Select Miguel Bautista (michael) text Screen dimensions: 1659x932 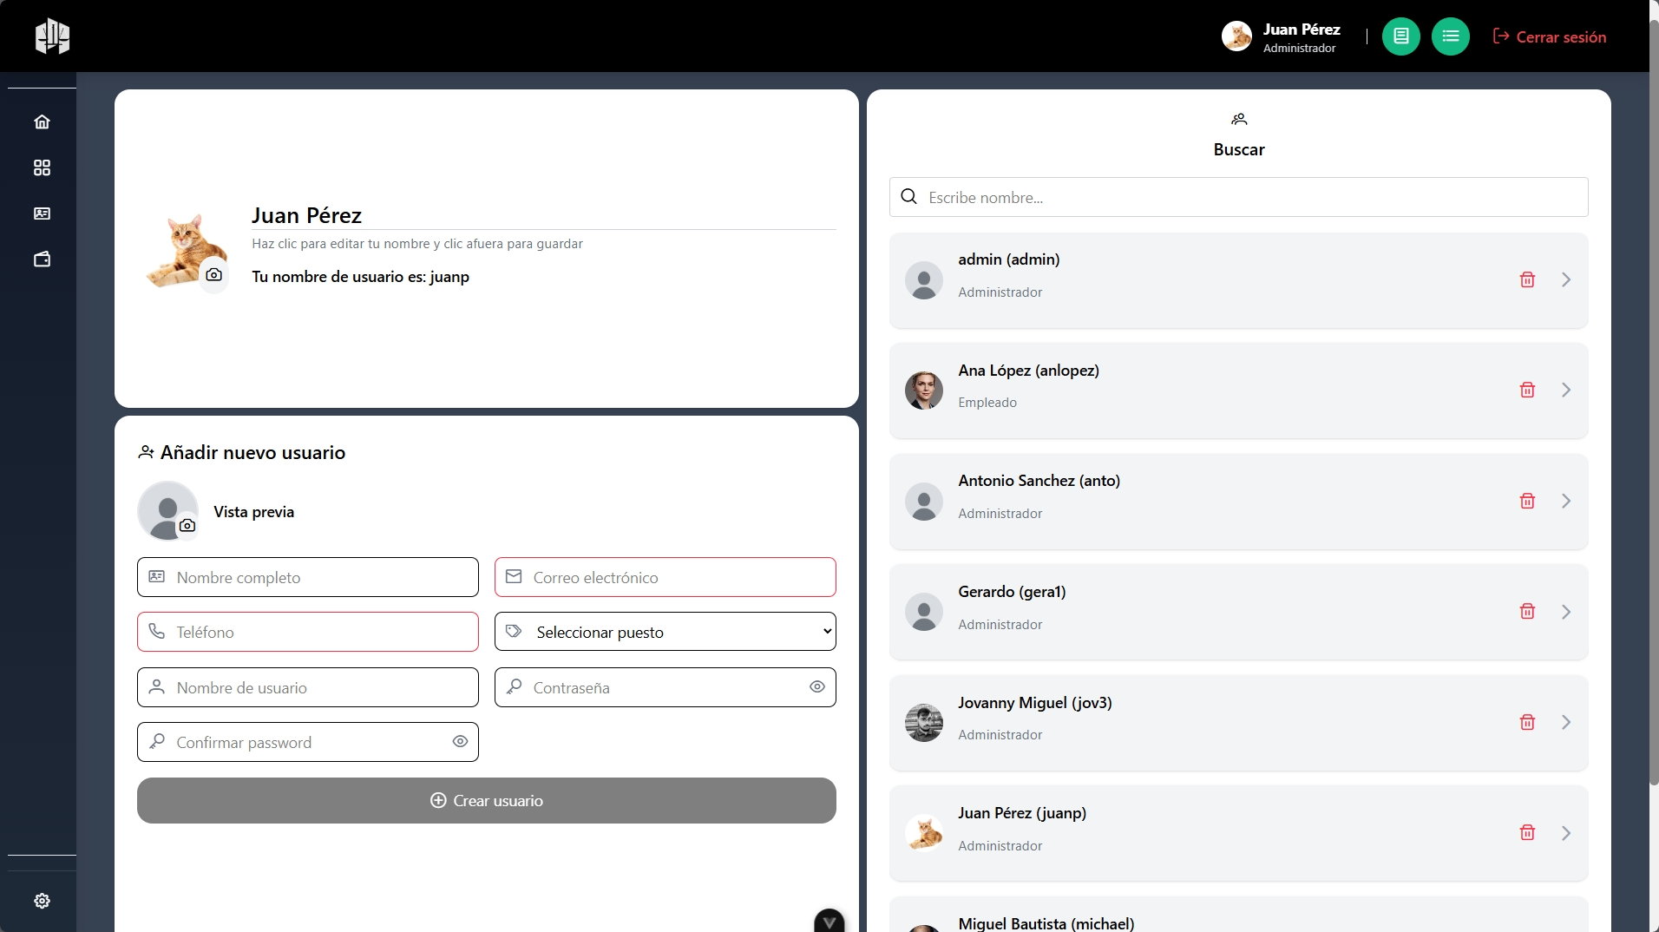point(1046,923)
